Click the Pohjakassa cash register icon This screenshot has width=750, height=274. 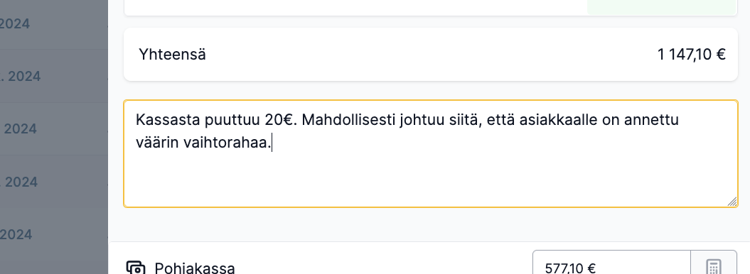point(136,268)
